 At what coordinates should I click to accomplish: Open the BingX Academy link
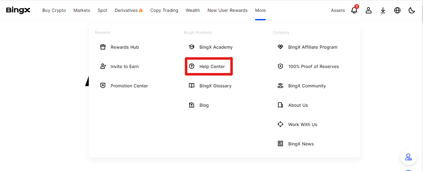[x=216, y=47]
